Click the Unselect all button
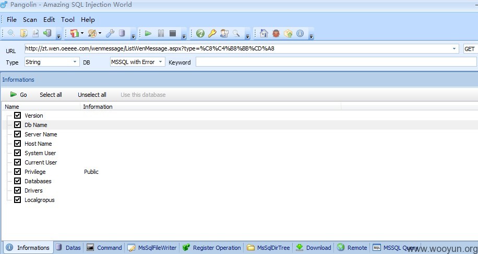The width and height of the screenshot is (478, 254). (92, 95)
